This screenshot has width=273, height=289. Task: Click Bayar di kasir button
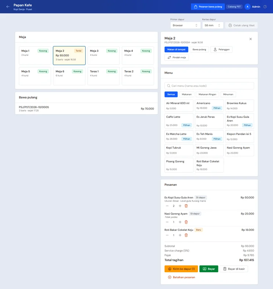click(234, 269)
